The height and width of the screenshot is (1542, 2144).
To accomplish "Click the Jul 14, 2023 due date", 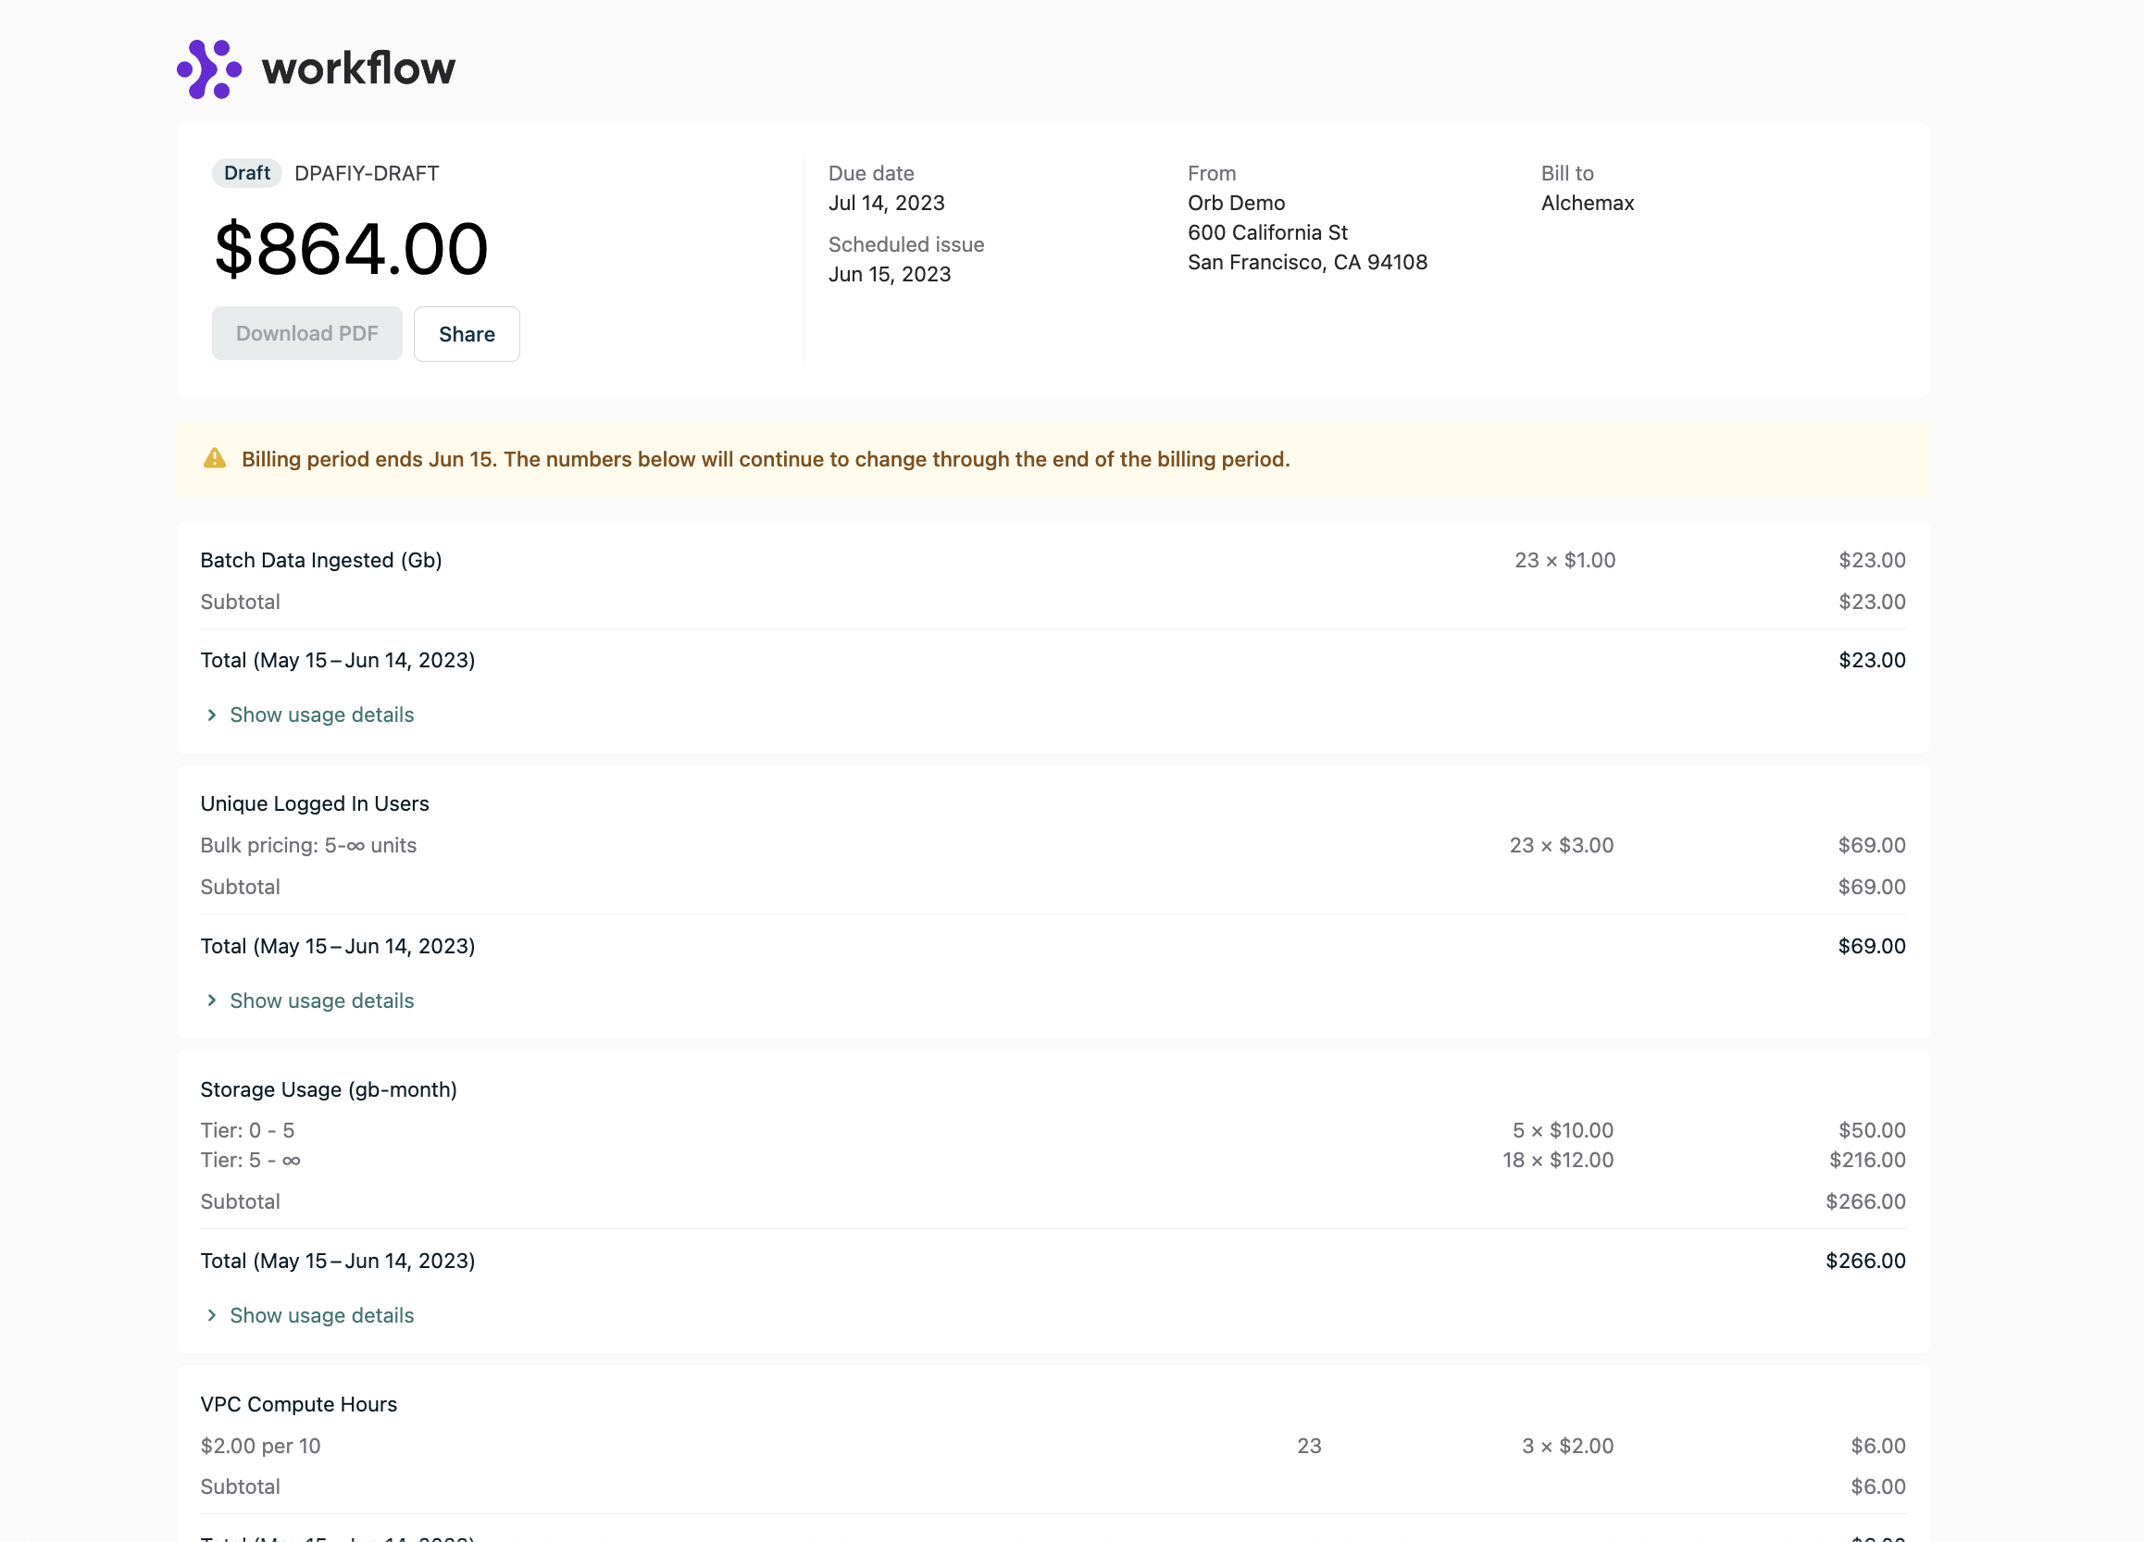I will 887,203.
